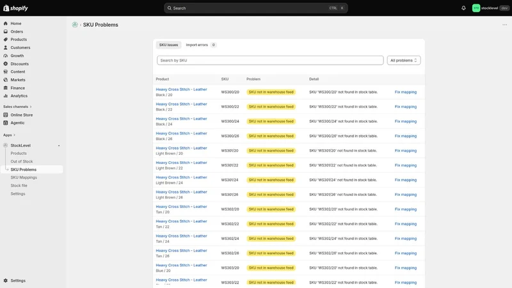Click the Discounts icon

point(6,64)
